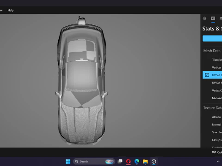Click the blue button under Stats & Shading
Screen dimensions: 222x166
coord(212,38)
